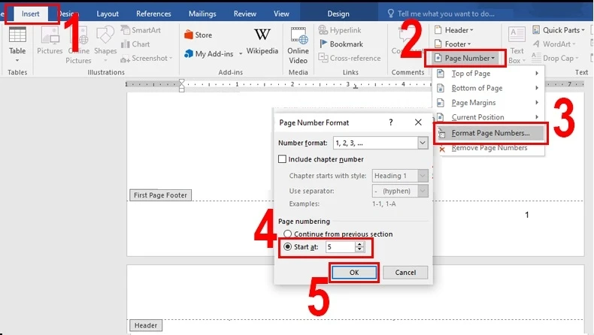594x335 pixels.
Task: Increase the Start at value with up arrow
Action: (359, 244)
